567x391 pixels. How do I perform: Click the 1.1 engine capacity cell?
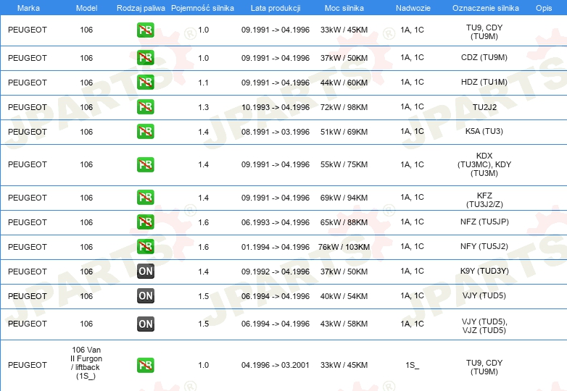coord(203,83)
